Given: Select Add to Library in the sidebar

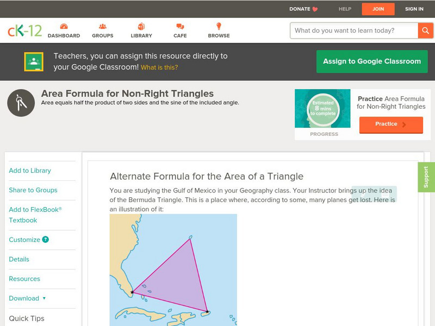Looking at the screenshot, I should pos(30,171).
